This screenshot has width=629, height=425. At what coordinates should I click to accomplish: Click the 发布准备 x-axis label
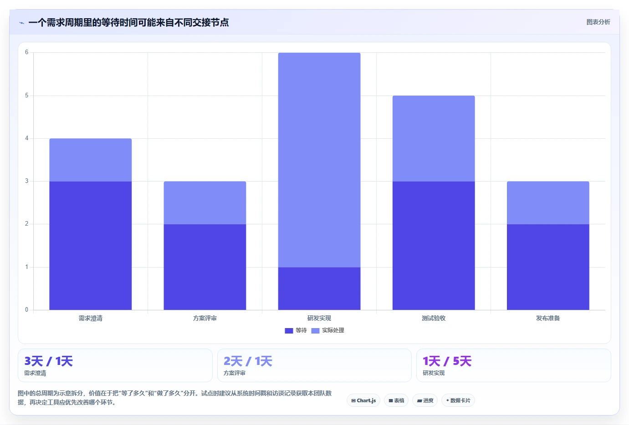548,319
